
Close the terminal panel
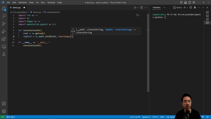(207, 8)
